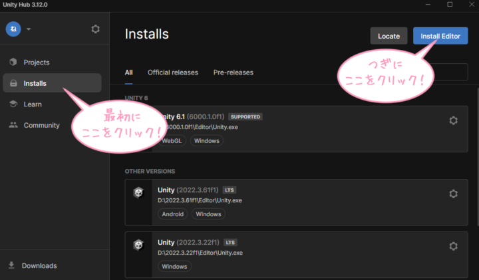Screen dimensions: 479x280
Task: Click the Downloads arrow icon
Action: pos(11,265)
